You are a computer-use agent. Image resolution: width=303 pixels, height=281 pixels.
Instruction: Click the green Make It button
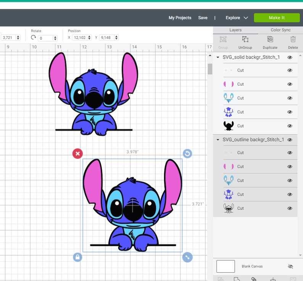[277, 18]
